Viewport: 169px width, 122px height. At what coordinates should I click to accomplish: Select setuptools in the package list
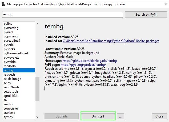pos(11,92)
